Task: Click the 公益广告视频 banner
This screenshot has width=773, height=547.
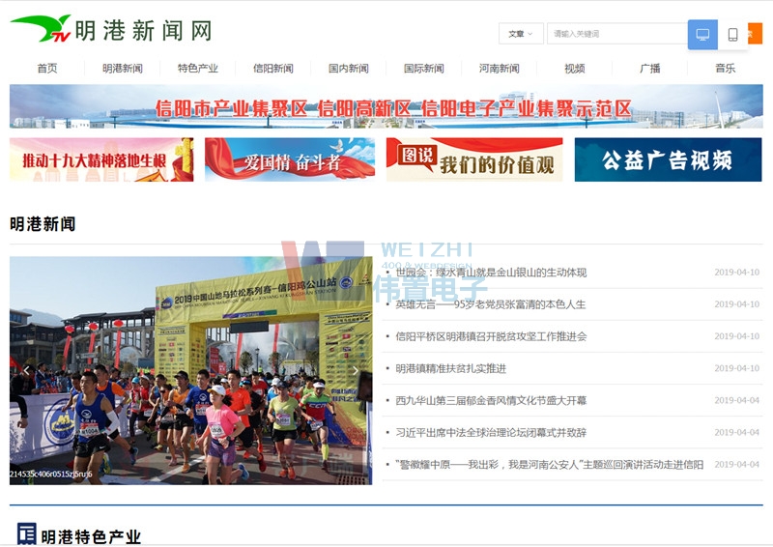Action: 668,159
